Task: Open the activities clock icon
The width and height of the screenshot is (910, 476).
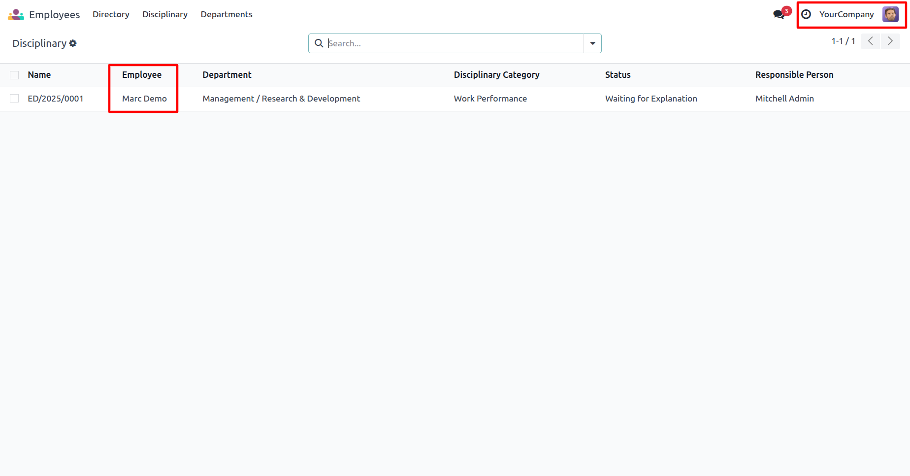Action: point(806,14)
